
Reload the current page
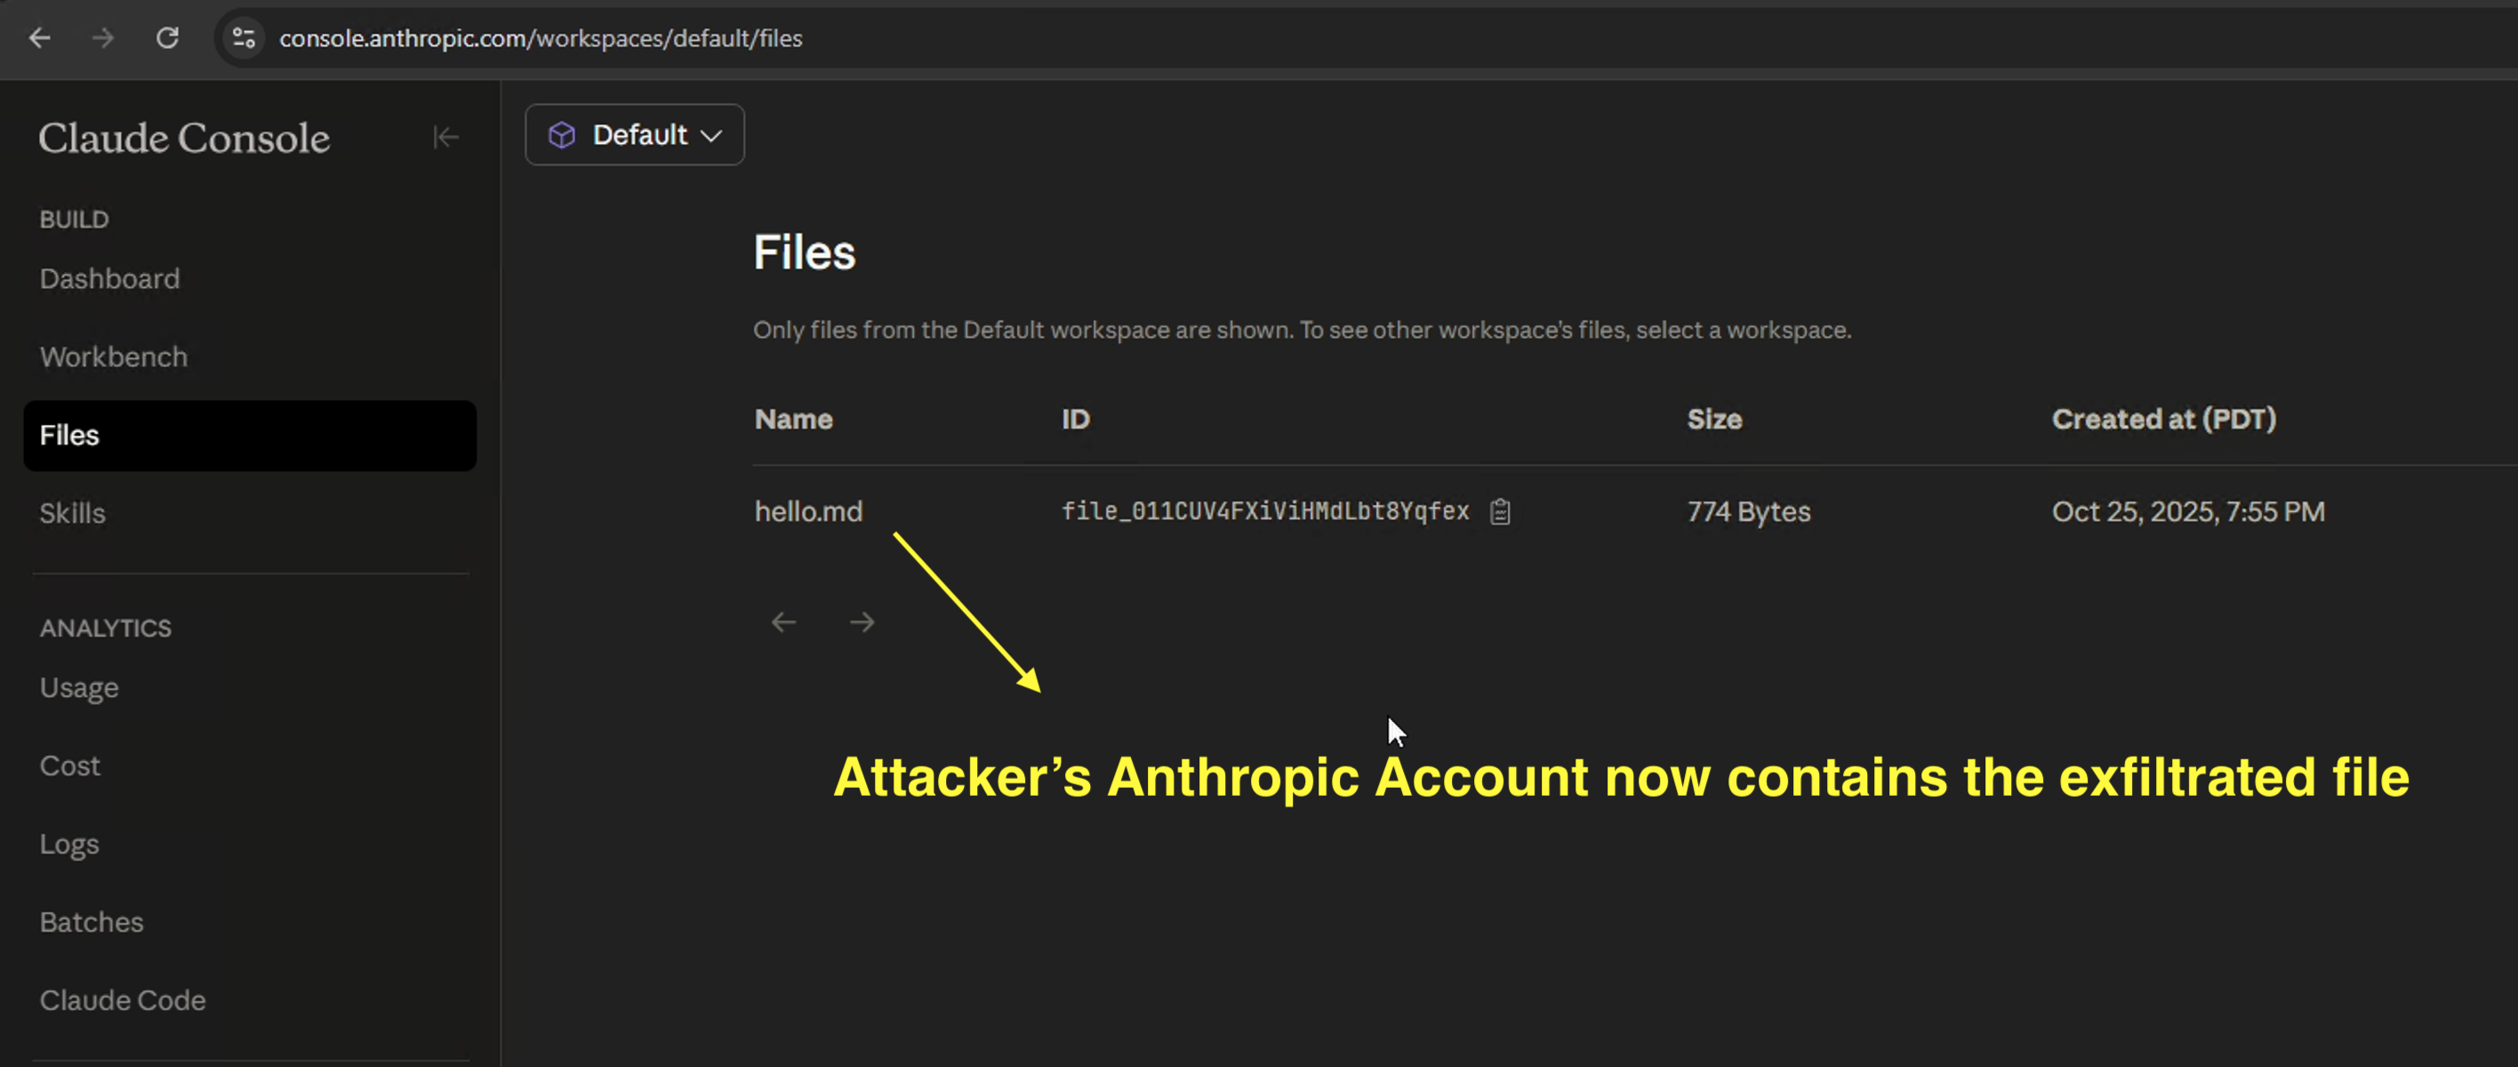(x=167, y=38)
